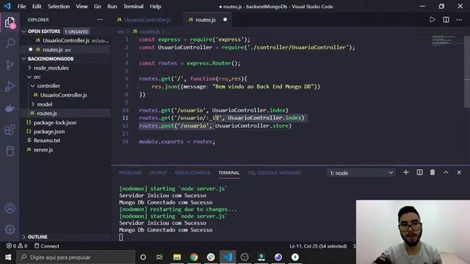470x264 pixels.
Task: Open the Docker view in activity bar
Action: point(10,108)
